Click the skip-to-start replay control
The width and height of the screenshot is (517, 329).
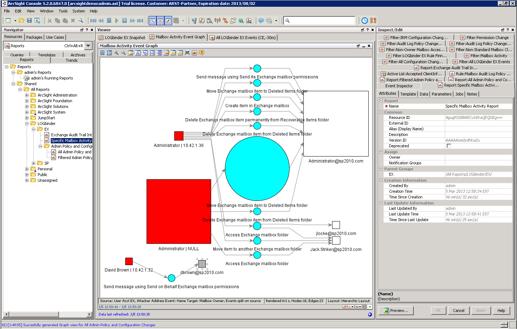tap(93, 21)
